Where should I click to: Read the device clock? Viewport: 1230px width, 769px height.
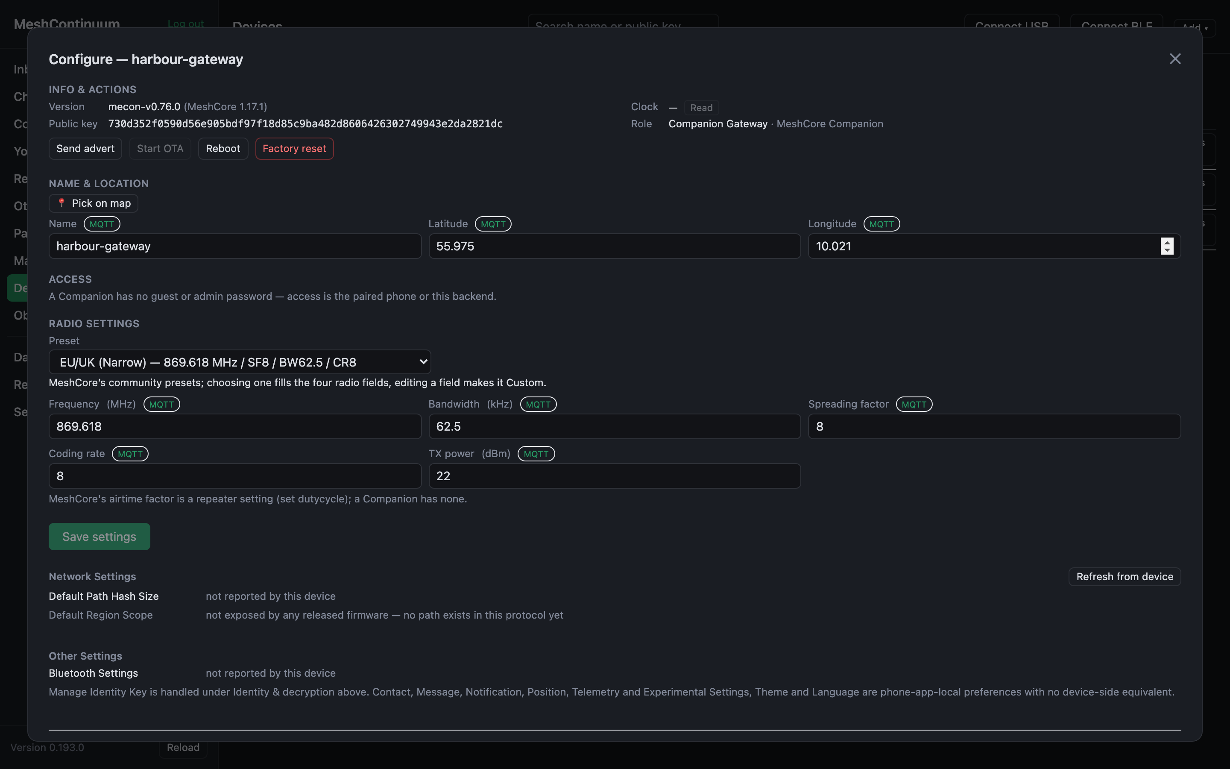(x=701, y=108)
